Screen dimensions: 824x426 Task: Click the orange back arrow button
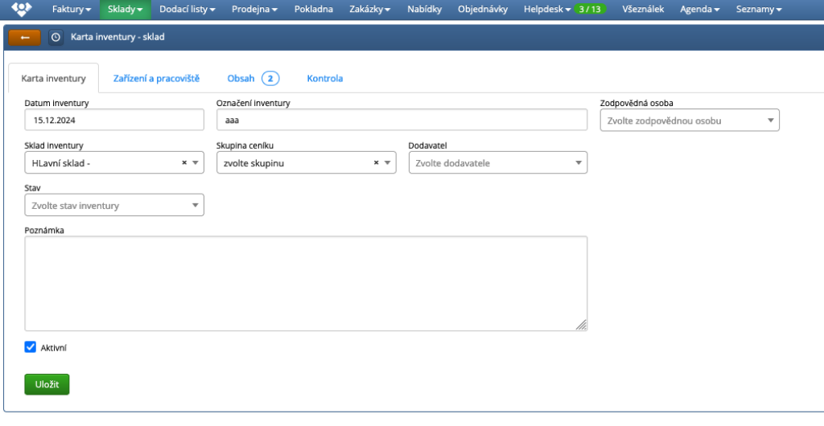24,38
